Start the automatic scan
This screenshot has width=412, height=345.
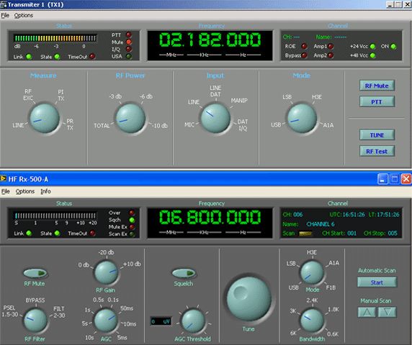(377, 282)
